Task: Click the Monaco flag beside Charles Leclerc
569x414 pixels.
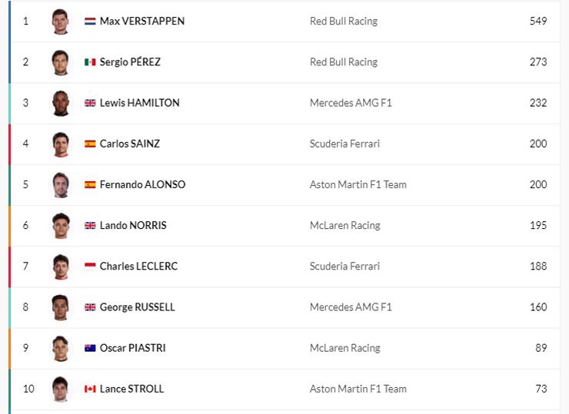Action: [x=90, y=267]
